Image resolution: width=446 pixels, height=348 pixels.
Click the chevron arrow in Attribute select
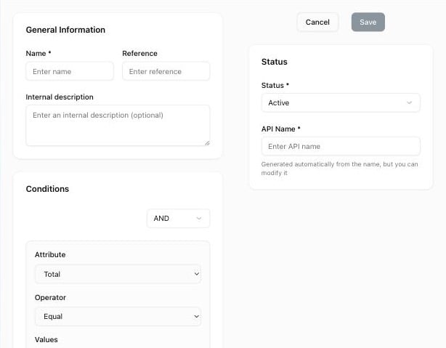[x=197, y=274]
